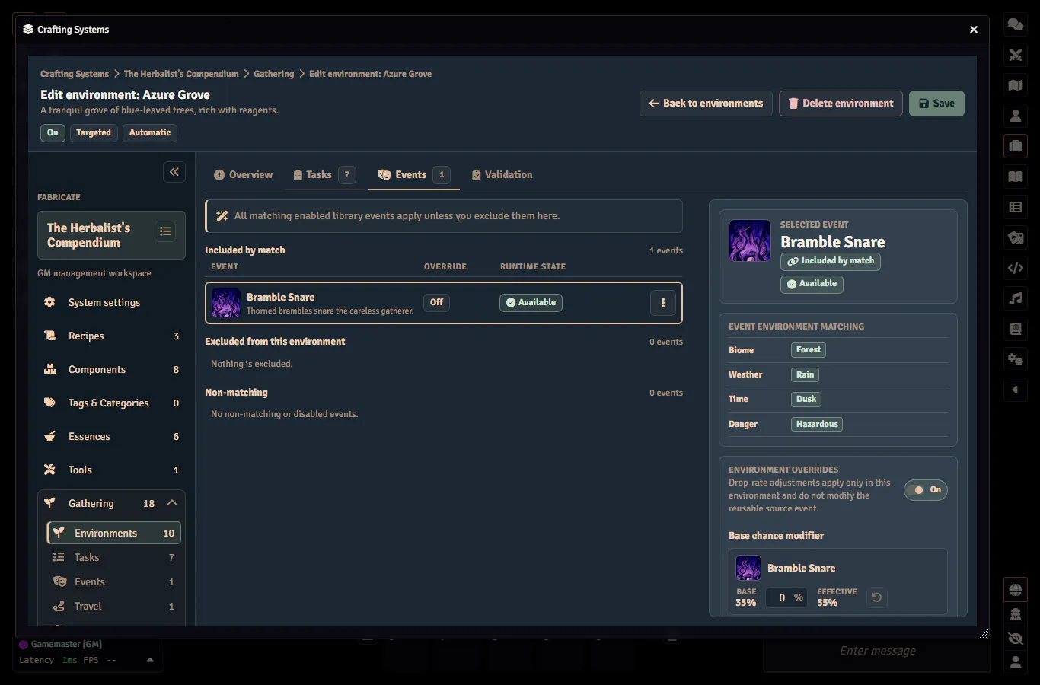Screen dimensions: 1040x685
Task: Switch to the Overview tab
Action: (x=243, y=174)
